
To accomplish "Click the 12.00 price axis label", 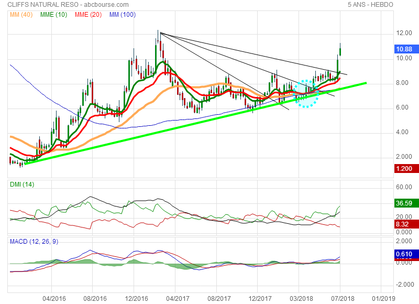I will [x=403, y=33].
